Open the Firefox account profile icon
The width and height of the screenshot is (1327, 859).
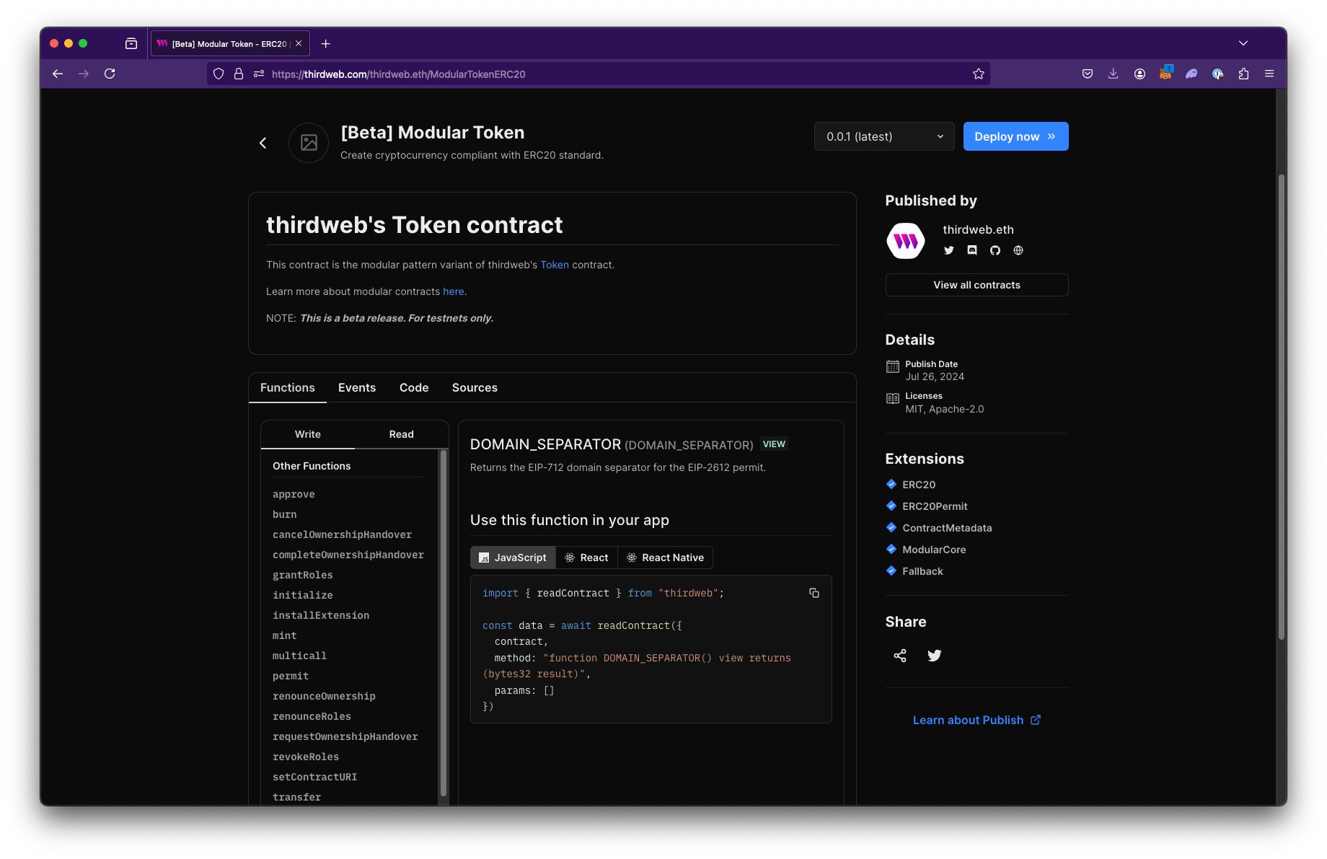(1139, 74)
